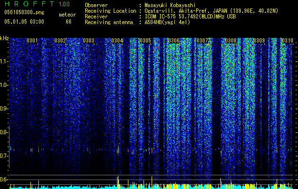Click the 0310 time marker

288,41
